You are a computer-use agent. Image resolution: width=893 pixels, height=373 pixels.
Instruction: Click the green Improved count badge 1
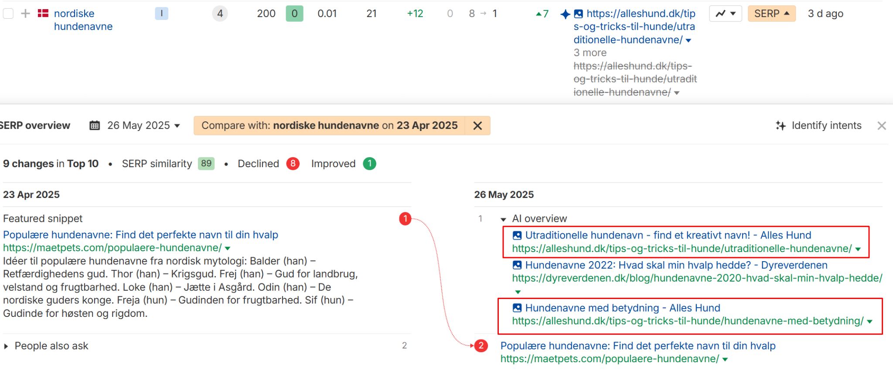coord(369,164)
